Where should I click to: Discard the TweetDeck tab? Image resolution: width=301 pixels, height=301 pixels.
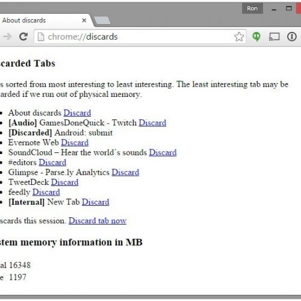click(65, 182)
